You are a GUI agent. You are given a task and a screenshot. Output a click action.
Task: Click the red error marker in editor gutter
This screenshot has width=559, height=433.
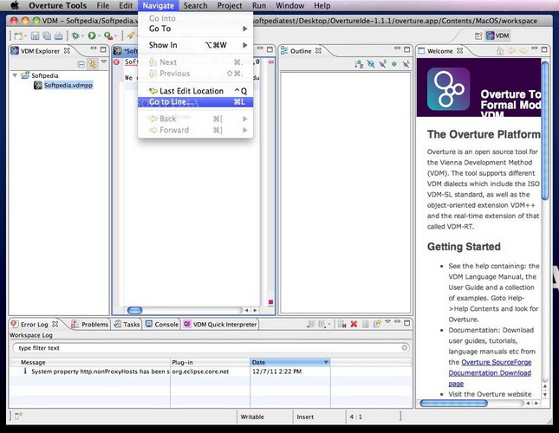[116, 62]
